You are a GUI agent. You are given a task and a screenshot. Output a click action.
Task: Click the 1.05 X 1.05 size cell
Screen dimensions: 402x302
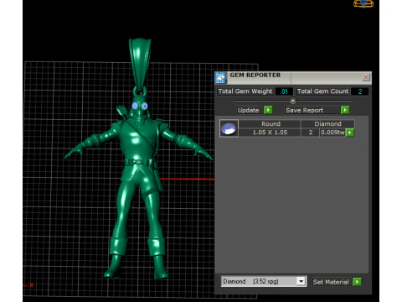tap(270, 133)
